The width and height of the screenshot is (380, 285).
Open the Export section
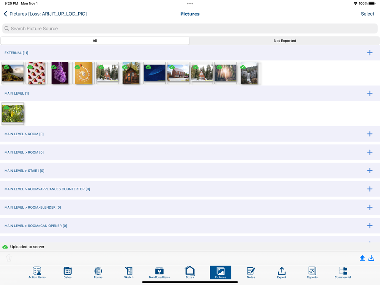(x=282, y=272)
